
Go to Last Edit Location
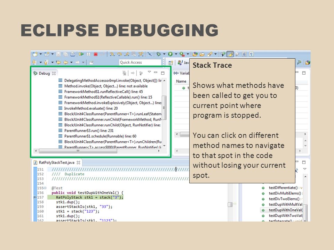(58, 62)
